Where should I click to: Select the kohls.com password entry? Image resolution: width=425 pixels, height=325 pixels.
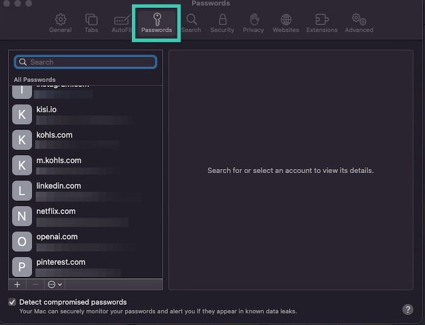[86, 140]
